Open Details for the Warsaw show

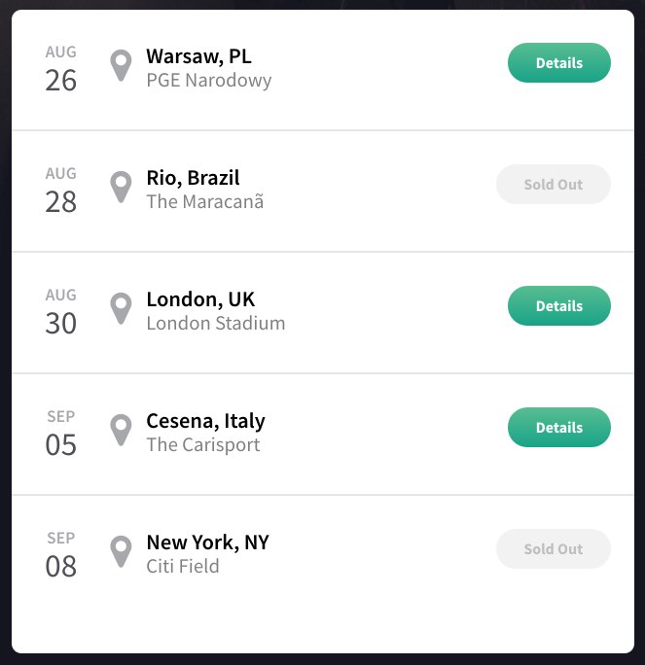click(558, 63)
